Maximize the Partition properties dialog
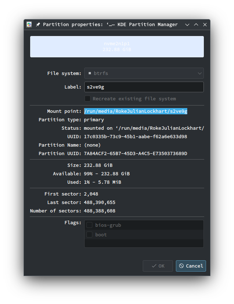 [196, 25]
